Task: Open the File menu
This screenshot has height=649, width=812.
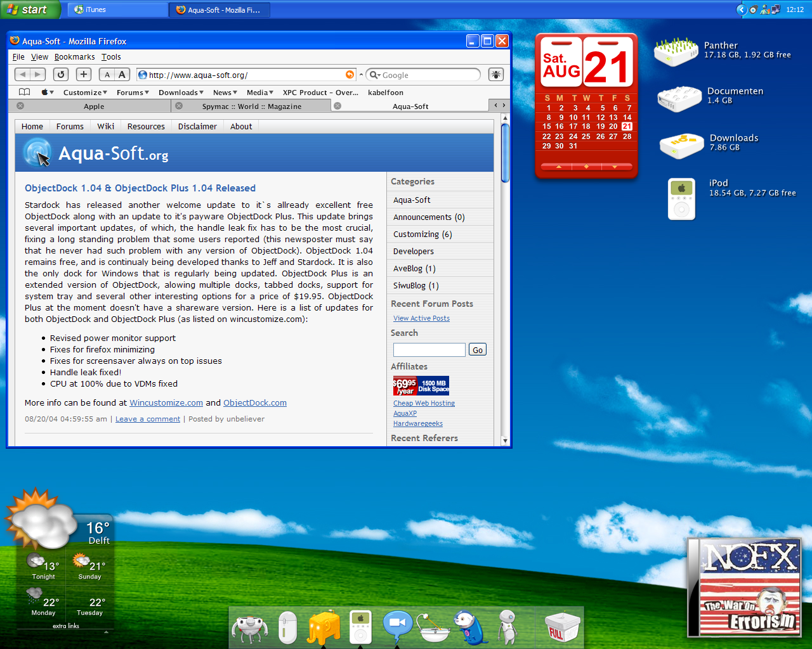Action: 18,56
